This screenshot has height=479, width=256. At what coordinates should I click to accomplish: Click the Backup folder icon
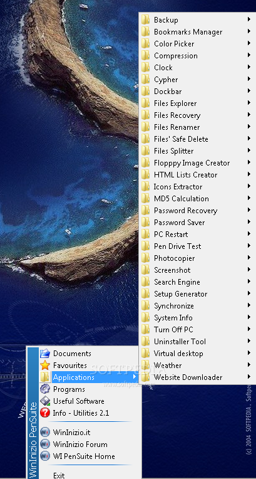tap(146, 20)
